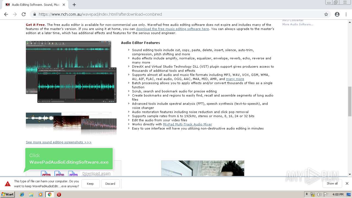Click the page vertical scrollbar thumb
Screen dimensions: 352x198
point(350,101)
